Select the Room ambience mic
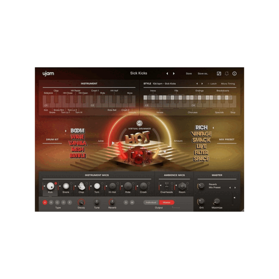The width and height of the screenshot is (279, 279). [182, 186]
